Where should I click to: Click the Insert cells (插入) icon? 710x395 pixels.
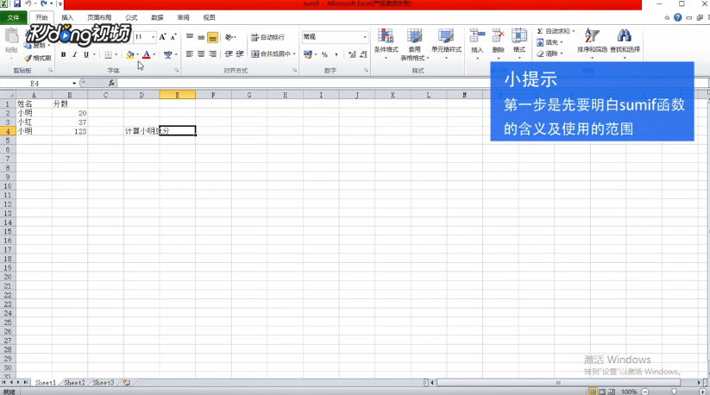[x=477, y=35]
